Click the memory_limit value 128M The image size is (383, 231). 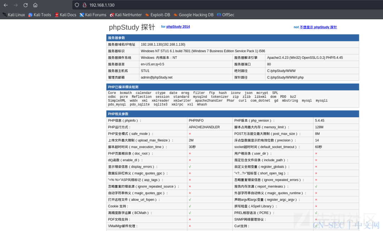point(319,127)
